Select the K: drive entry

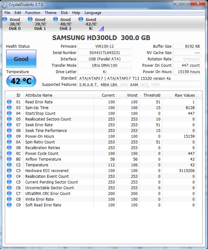click(91, 24)
